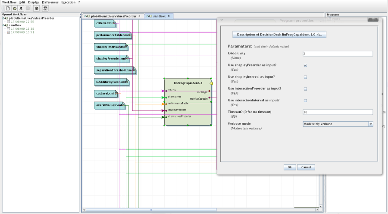The width and height of the screenshot is (388, 214).
Task: Select the shapleyPreorder.xml file node
Action: [111, 58]
